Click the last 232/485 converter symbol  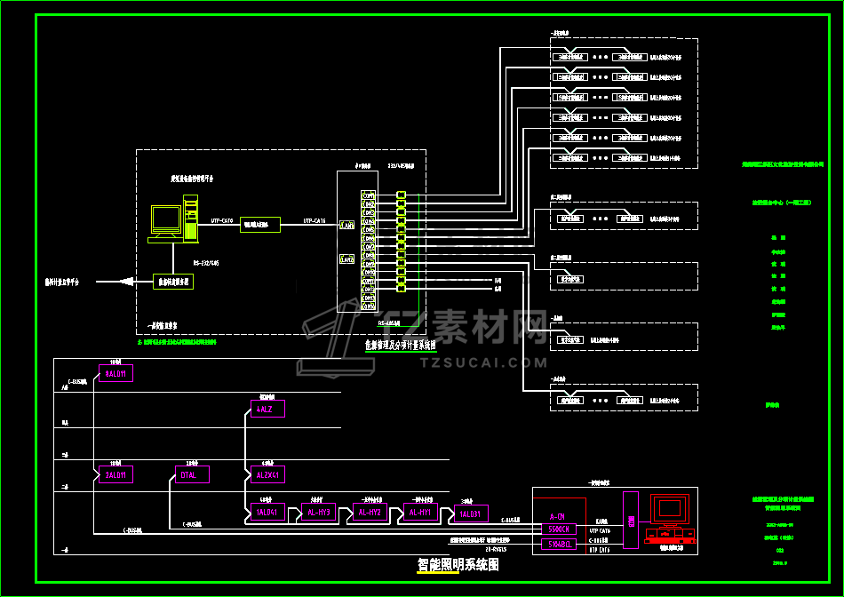tap(401, 289)
